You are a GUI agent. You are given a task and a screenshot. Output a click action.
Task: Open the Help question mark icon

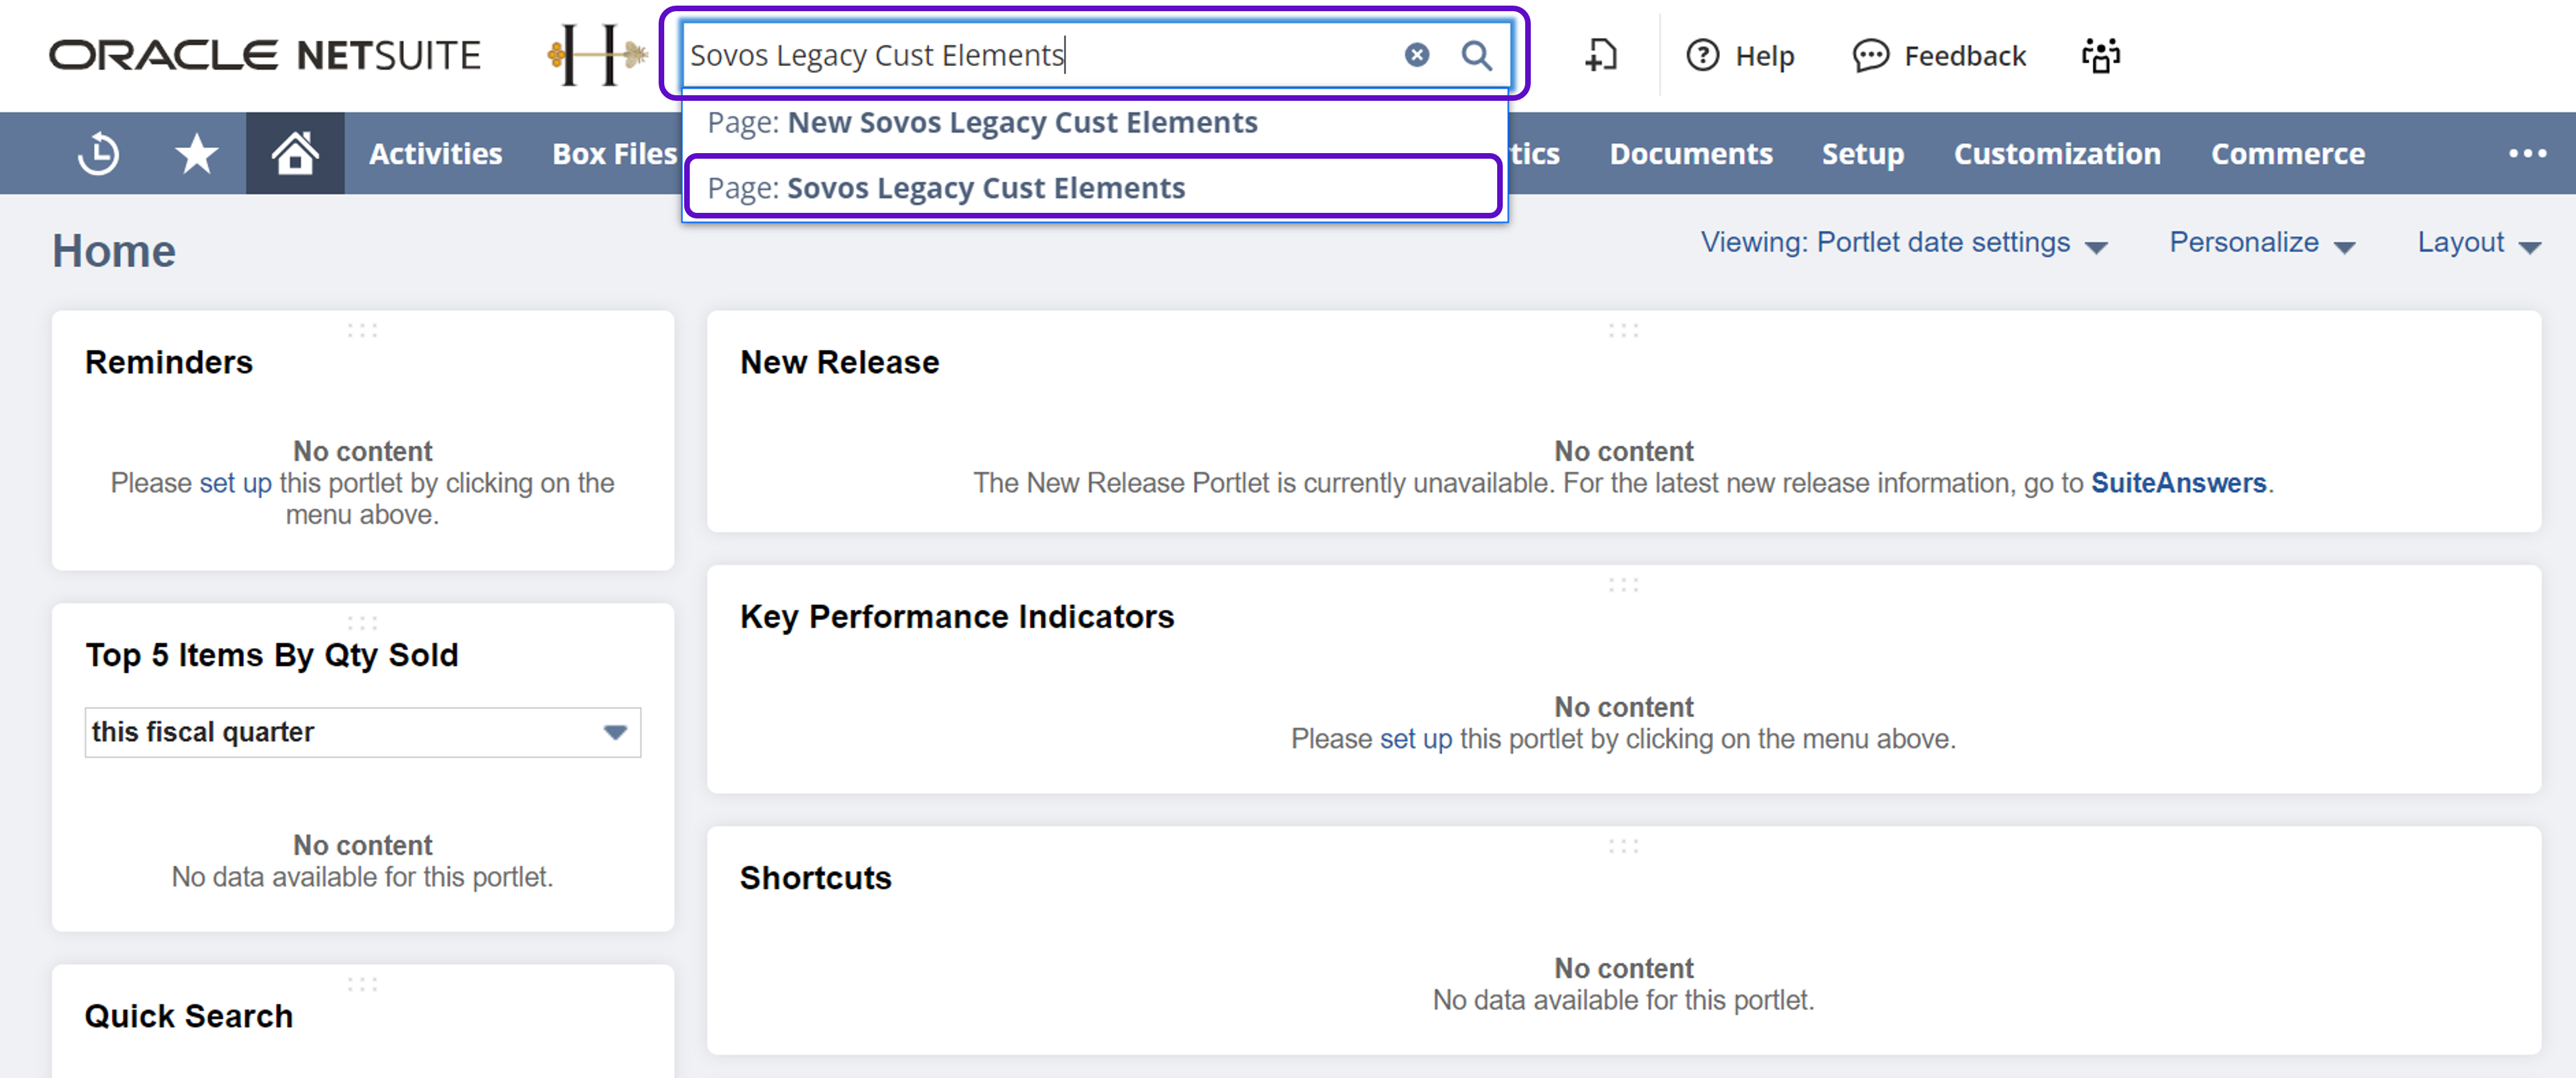coord(1703,55)
